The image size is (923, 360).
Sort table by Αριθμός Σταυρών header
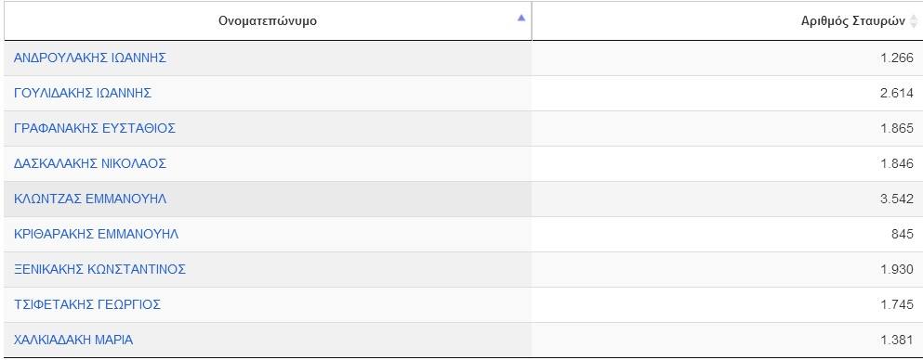[x=727, y=21]
